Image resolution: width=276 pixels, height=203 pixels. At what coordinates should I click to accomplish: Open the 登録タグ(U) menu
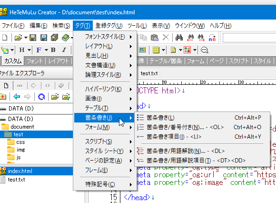(109, 26)
